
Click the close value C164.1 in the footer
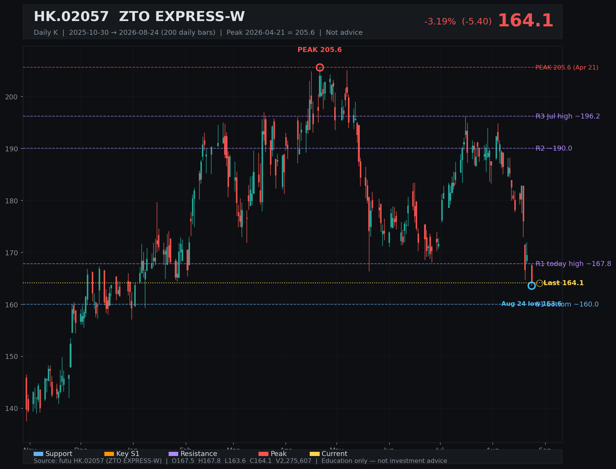coord(261,461)
